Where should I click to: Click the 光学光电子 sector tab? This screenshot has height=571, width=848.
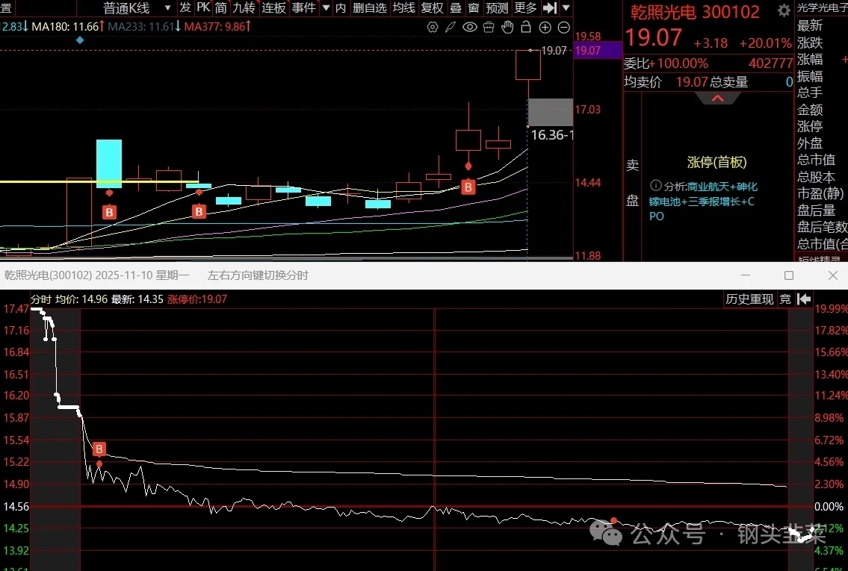pyautogui.click(x=822, y=7)
